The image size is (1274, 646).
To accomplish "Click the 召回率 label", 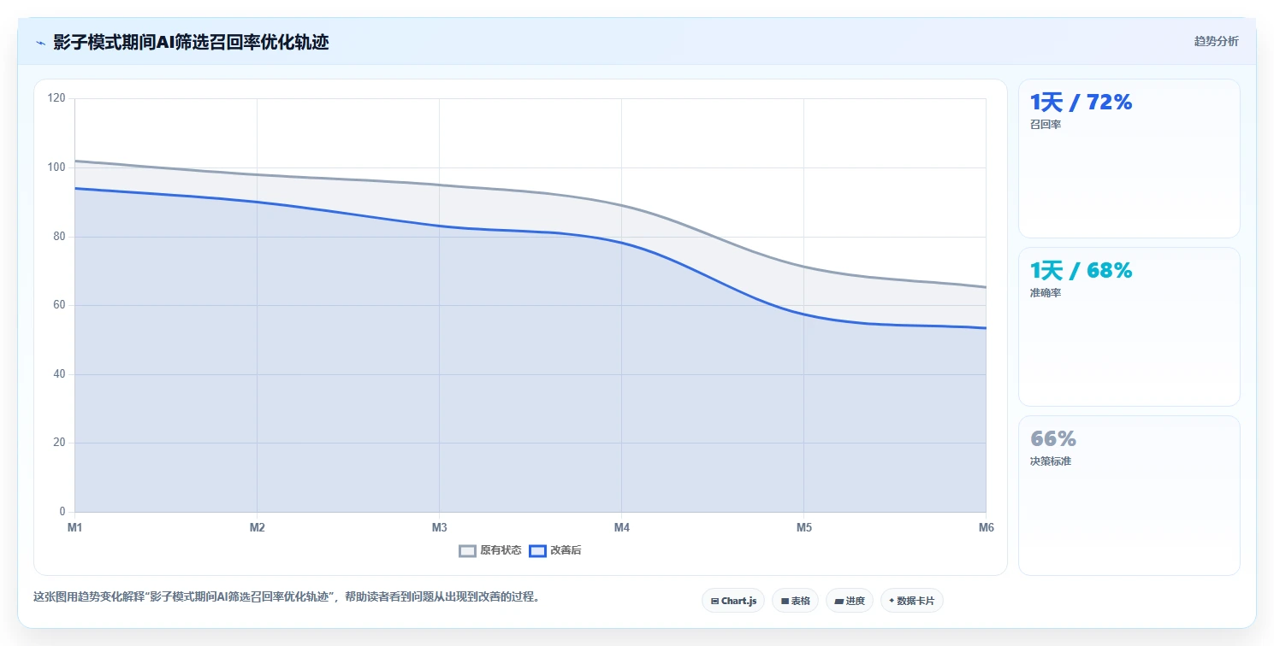I will coord(1046,125).
